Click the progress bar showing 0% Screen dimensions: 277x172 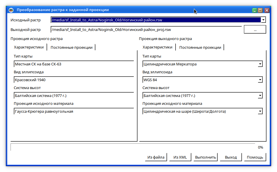(x=133, y=147)
